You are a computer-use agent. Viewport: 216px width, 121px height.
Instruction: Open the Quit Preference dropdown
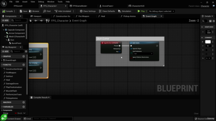[143, 54]
